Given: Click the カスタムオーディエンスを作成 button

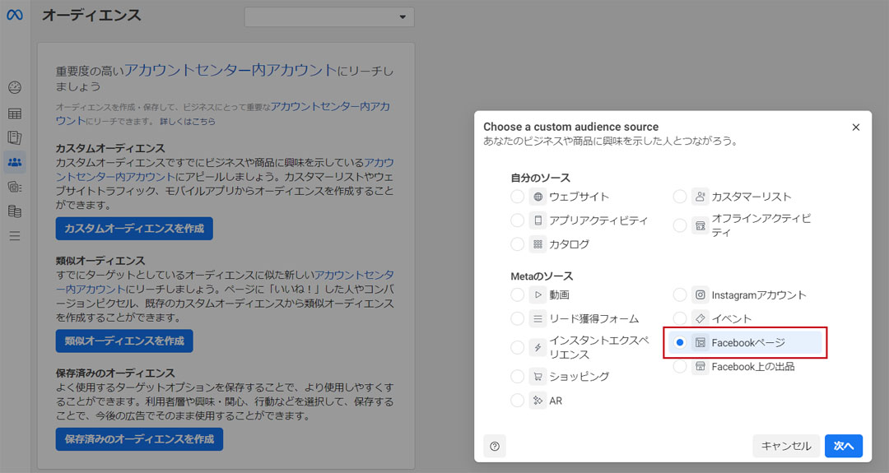Looking at the screenshot, I should point(134,228).
